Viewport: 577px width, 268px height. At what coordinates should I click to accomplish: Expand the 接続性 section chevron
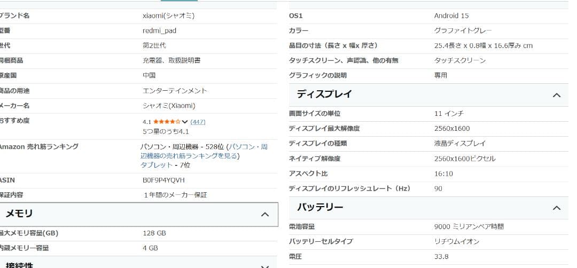tap(264, 266)
